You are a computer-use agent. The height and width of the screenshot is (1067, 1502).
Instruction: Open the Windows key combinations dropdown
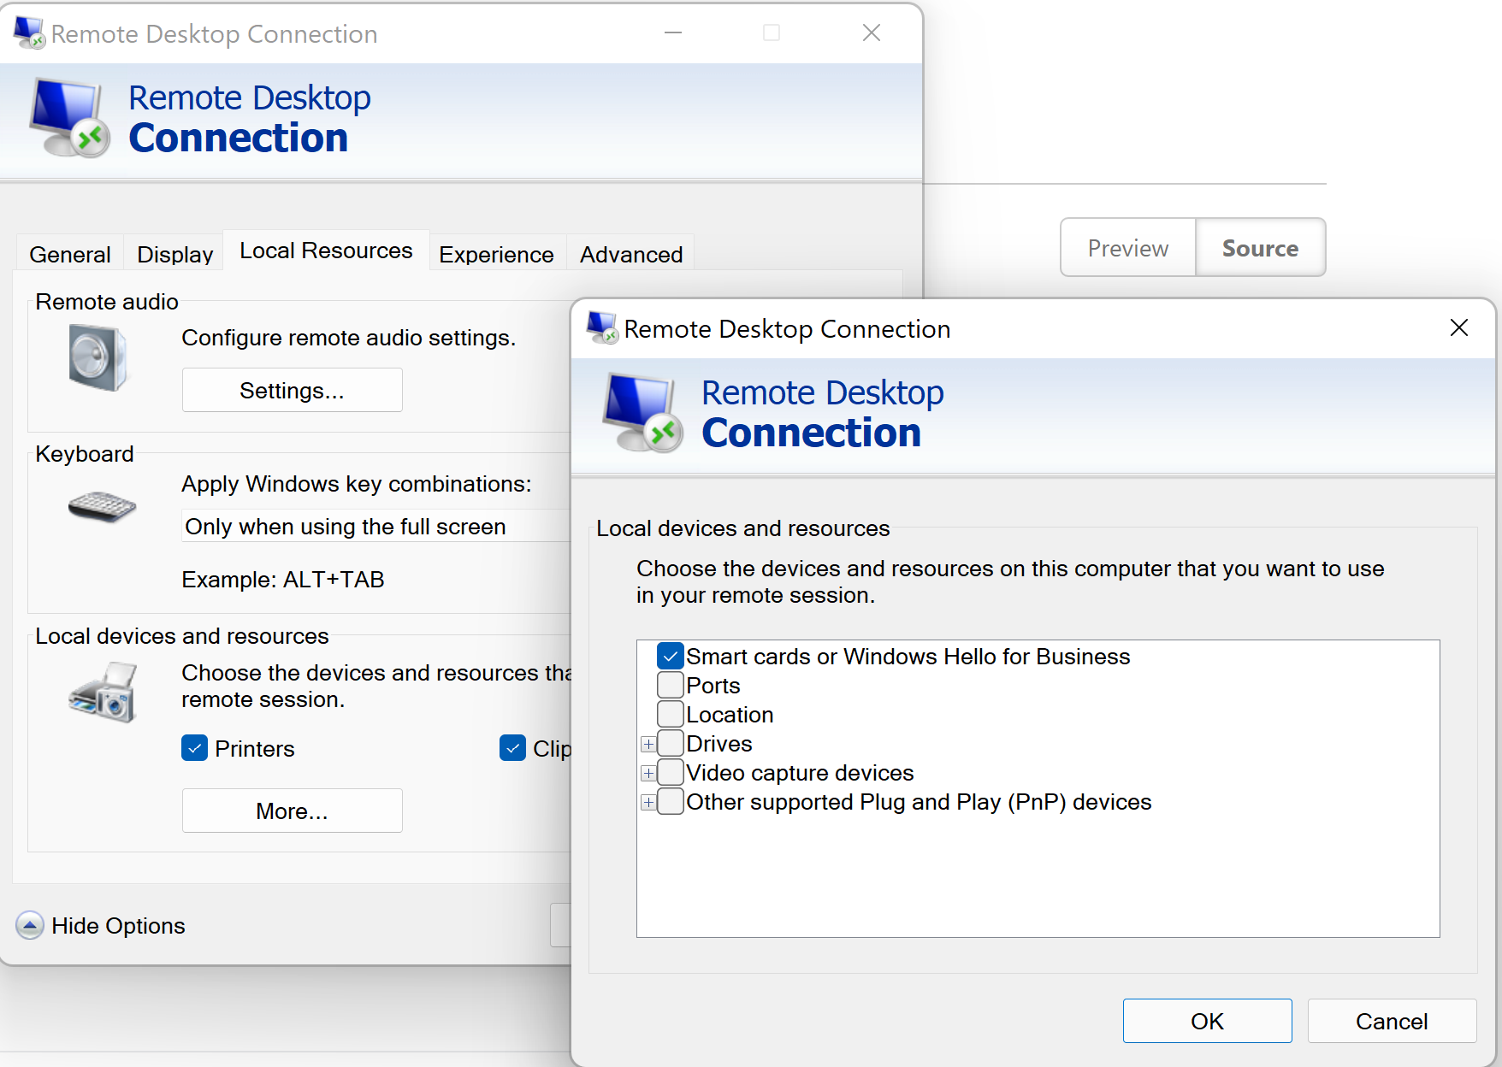click(376, 526)
